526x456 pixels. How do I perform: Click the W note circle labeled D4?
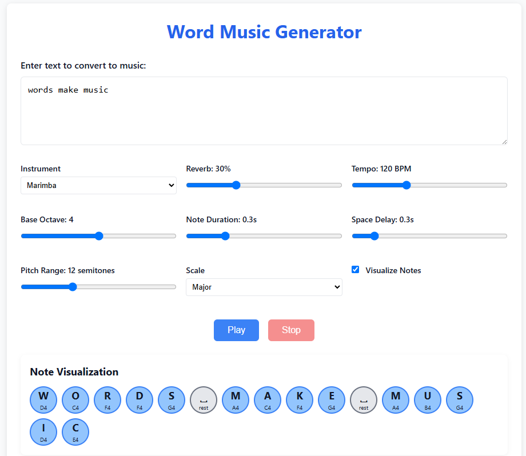click(43, 400)
